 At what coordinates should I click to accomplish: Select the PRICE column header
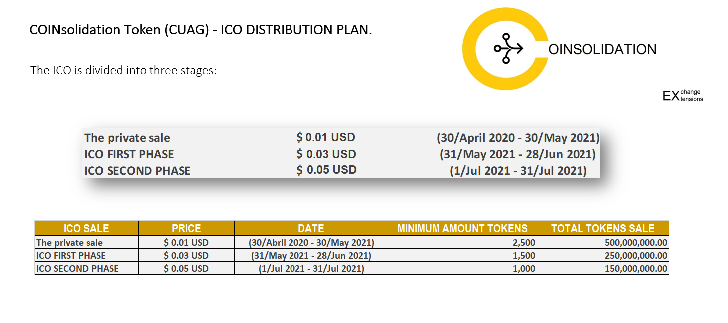[x=186, y=229]
